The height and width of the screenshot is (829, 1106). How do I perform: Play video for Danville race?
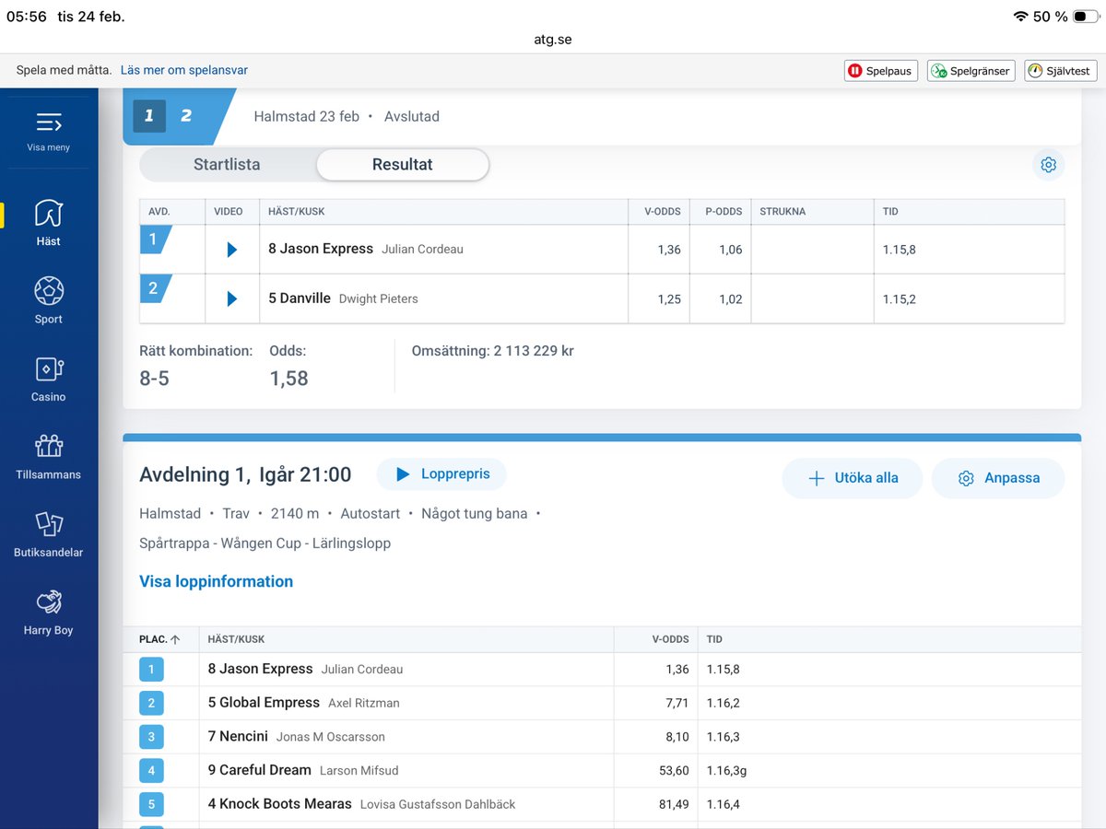pyautogui.click(x=232, y=298)
